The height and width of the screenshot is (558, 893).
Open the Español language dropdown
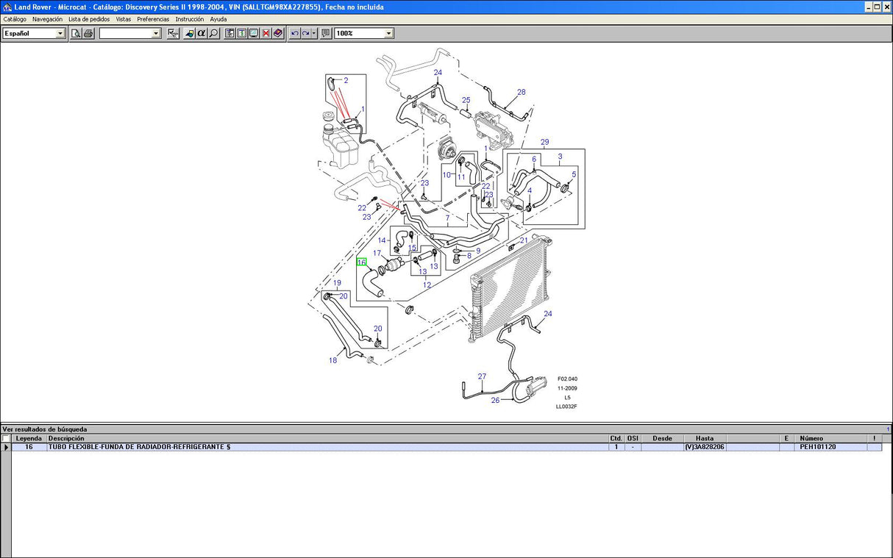[x=60, y=34]
